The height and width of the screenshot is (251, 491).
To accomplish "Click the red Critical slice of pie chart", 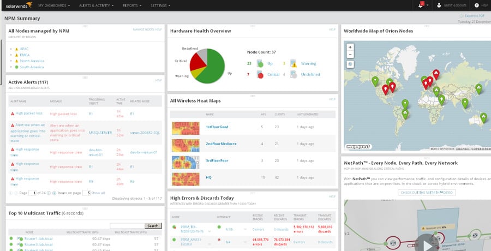I will (197, 62).
